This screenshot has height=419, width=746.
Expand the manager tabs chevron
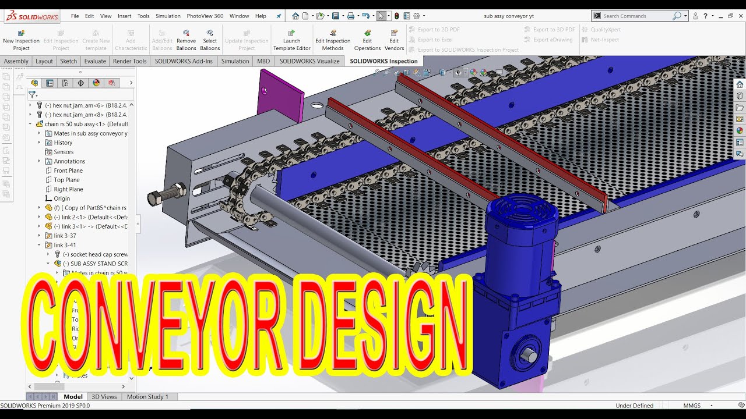[131, 83]
